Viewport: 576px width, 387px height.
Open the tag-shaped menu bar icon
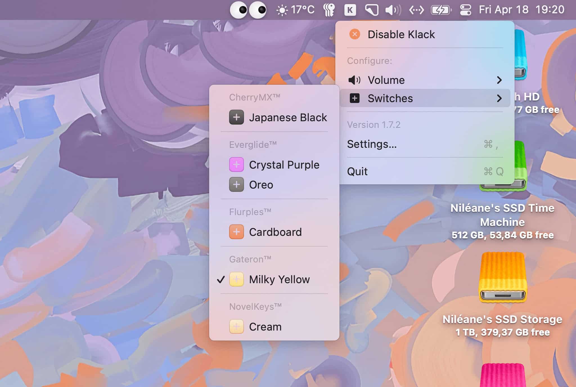pyautogui.click(x=372, y=10)
